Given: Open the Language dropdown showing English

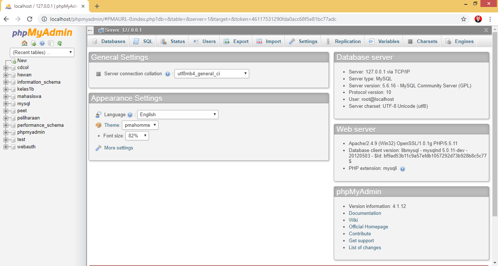Looking at the screenshot, I should (x=178, y=115).
